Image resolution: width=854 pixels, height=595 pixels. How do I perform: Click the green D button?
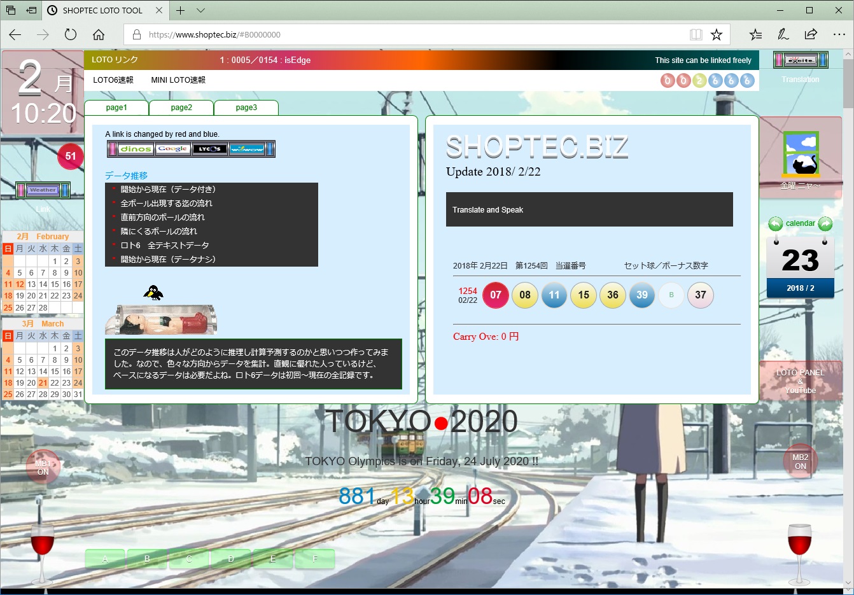pos(231,559)
